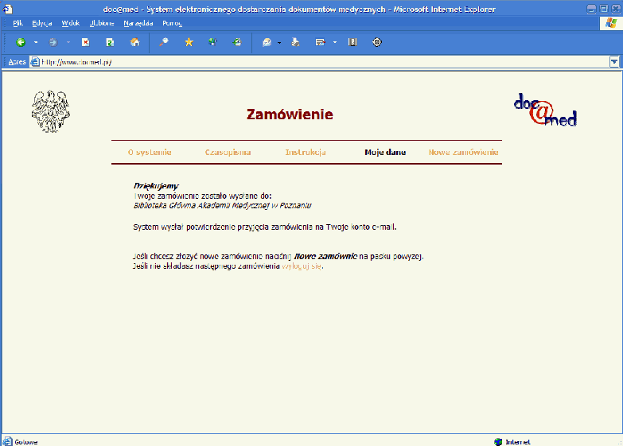Open the Narzędzia menu
Viewport: 623px width, 446px height.
pyautogui.click(x=138, y=23)
